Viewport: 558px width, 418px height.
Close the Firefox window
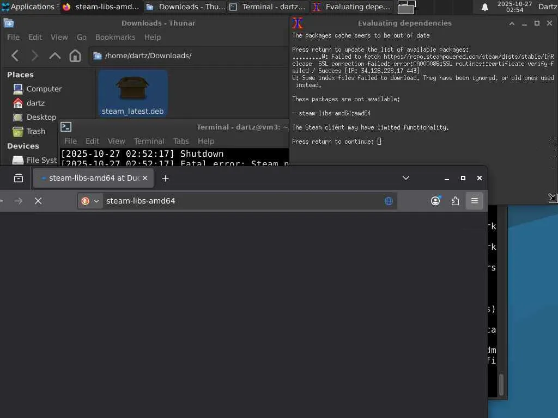pyautogui.click(x=480, y=178)
